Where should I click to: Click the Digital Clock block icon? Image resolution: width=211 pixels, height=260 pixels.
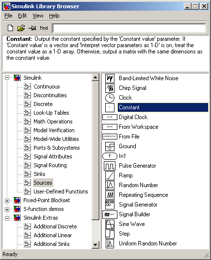click(110, 117)
